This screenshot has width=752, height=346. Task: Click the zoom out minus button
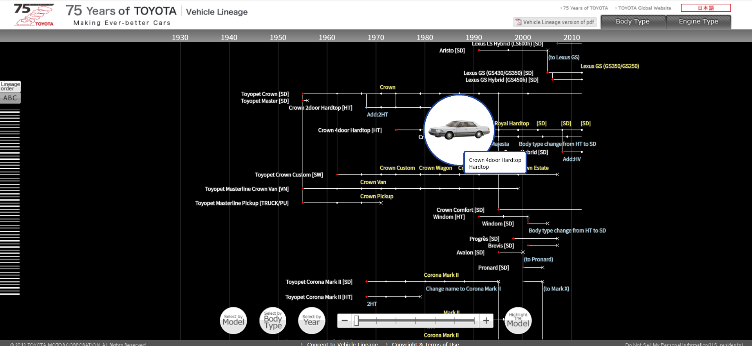click(x=345, y=321)
